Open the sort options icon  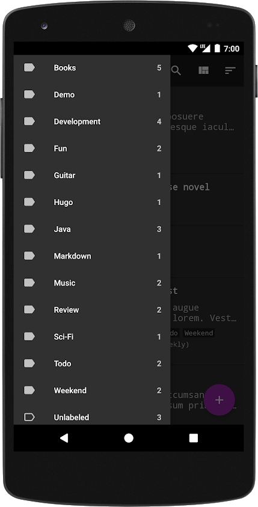230,70
